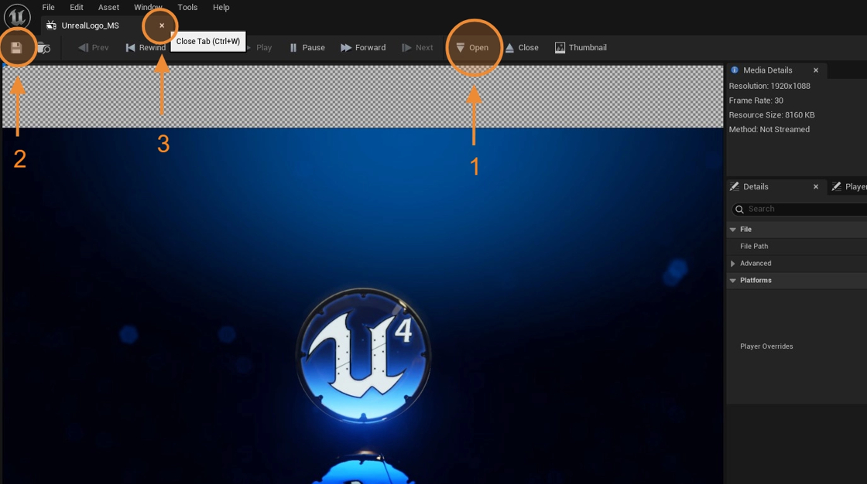Image resolution: width=867 pixels, height=484 pixels.
Task: Open the Help menu
Action: pyautogui.click(x=221, y=7)
